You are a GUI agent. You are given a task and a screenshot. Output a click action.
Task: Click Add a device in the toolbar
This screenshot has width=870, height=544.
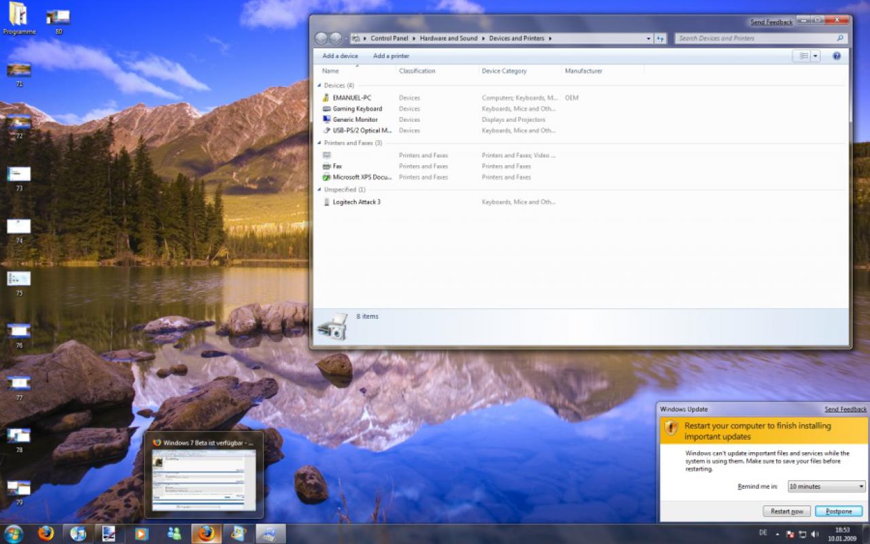pos(340,56)
